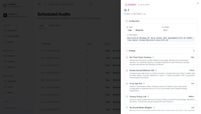
Task: Select the Jul 11, 2026 04:02:29 log row
Action: [79, 65]
